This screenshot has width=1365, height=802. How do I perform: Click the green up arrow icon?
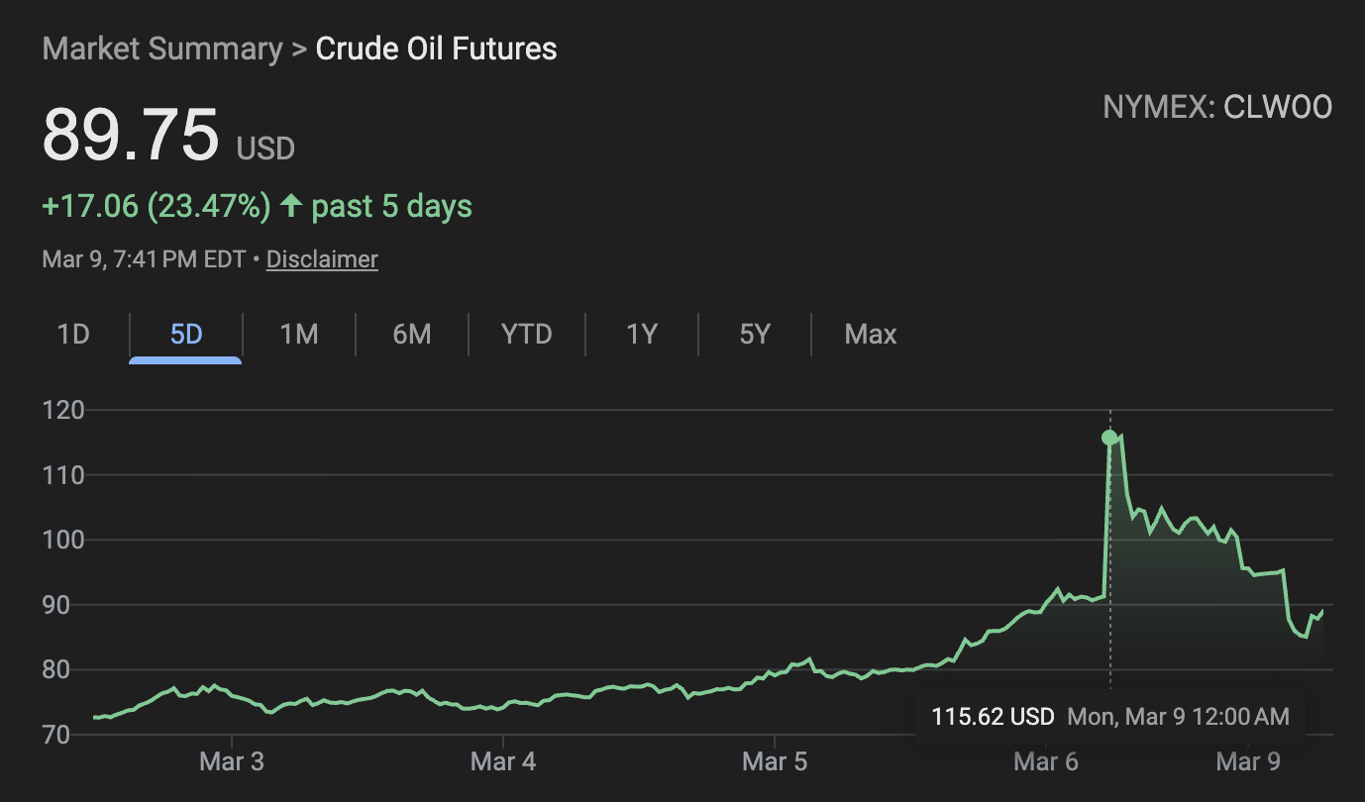click(x=290, y=206)
